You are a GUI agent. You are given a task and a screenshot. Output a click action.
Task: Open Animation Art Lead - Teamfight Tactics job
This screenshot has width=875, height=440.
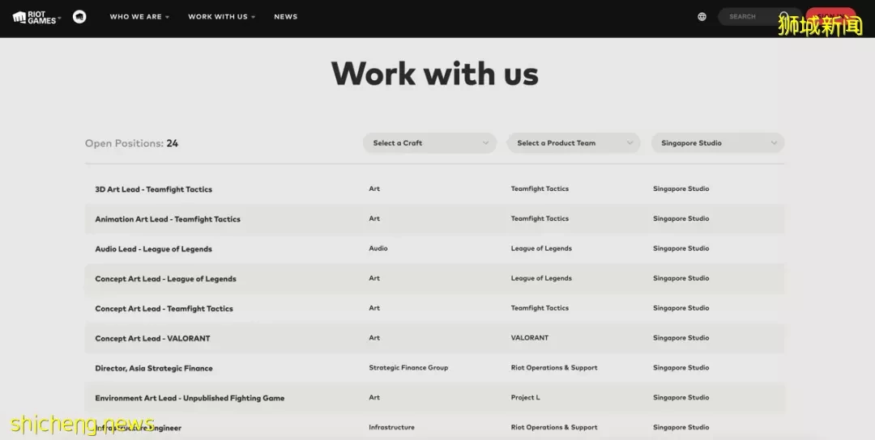point(168,219)
